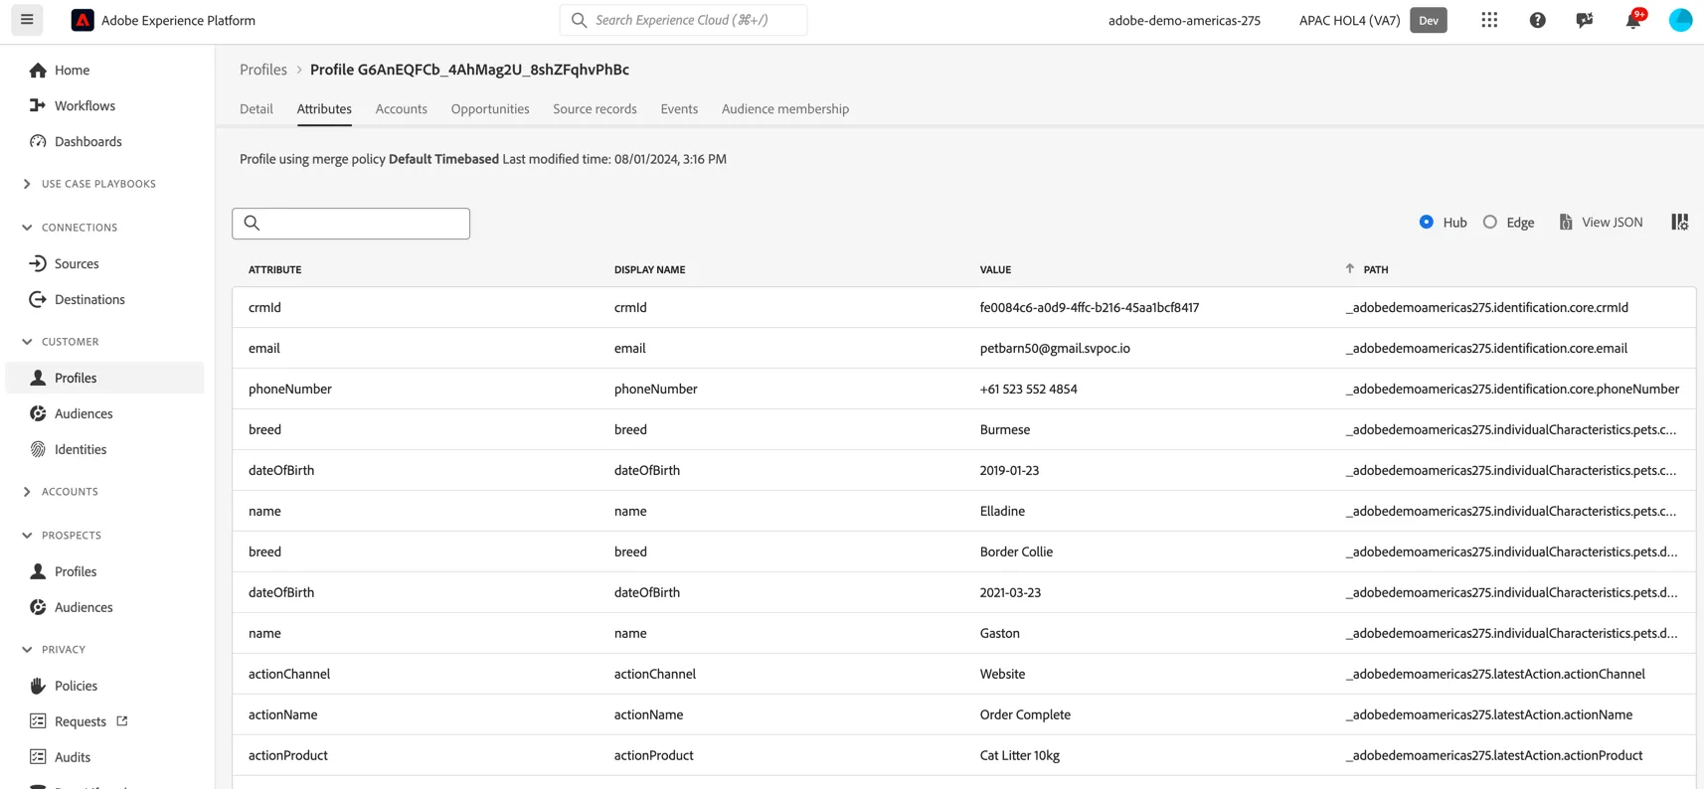Viewport: 1704px width, 789px height.
Task: Open the Opportunities tab
Action: [490, 109]
